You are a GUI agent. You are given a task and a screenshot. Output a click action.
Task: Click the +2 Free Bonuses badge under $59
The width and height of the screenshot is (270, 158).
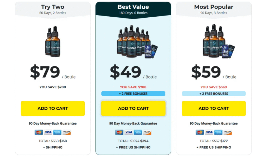(x=214, y=93)
